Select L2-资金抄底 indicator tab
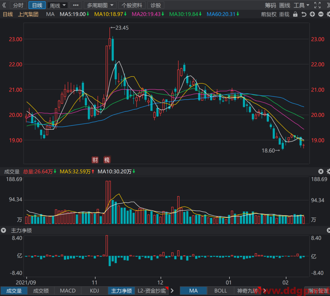This screenshot has width=330, height=296. (152, 291)
